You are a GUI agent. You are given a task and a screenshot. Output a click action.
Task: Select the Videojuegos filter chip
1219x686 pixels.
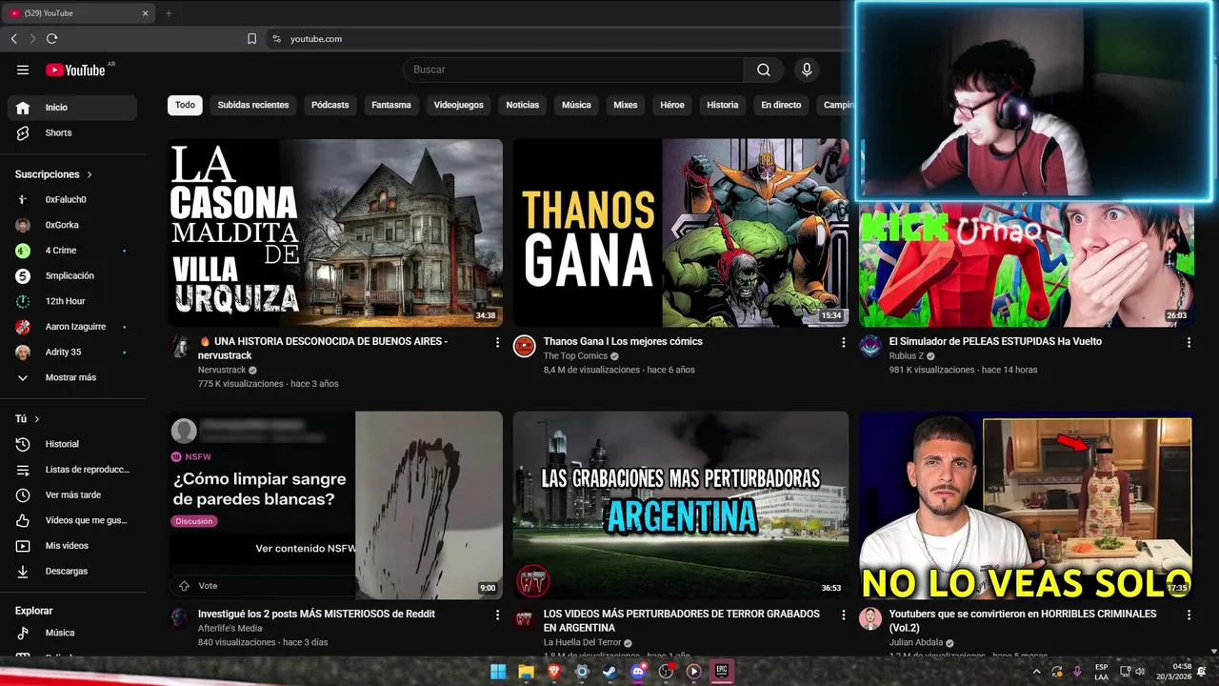[458, 105]
